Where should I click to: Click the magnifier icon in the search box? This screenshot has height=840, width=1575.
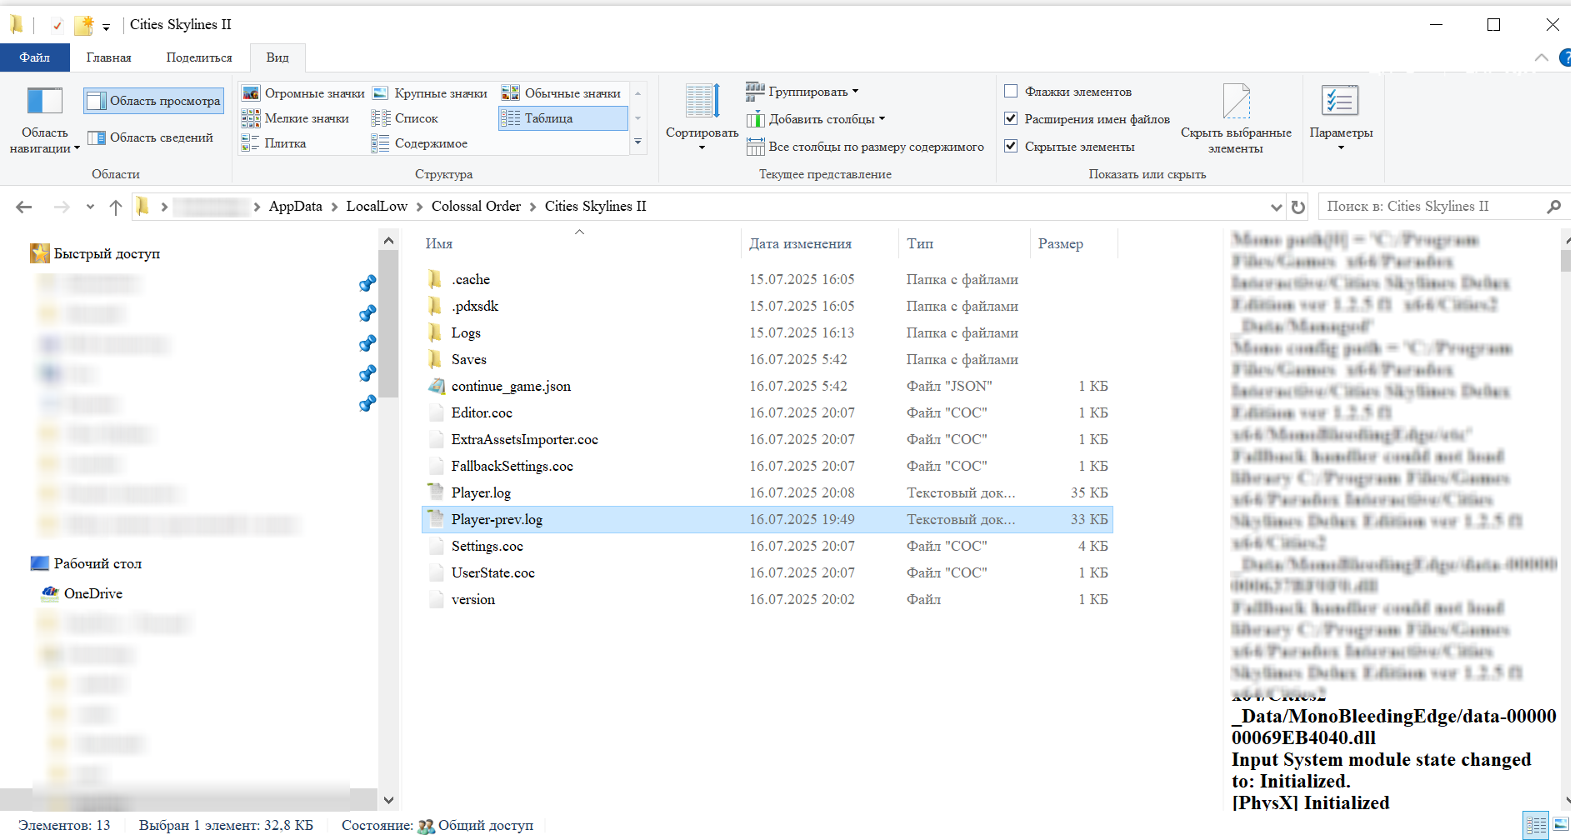pos(1553,207)
